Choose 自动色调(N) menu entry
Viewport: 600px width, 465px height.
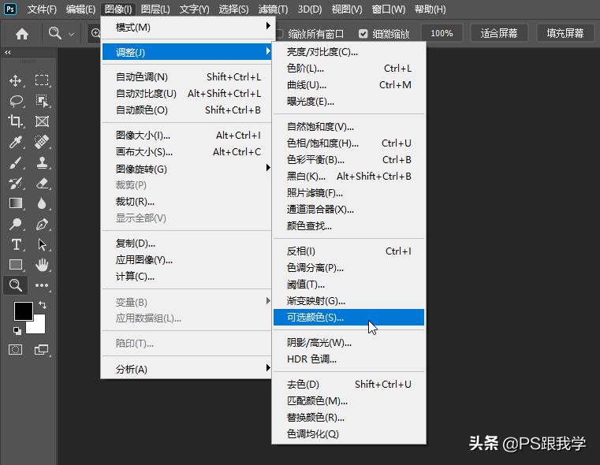coord(187,77)
